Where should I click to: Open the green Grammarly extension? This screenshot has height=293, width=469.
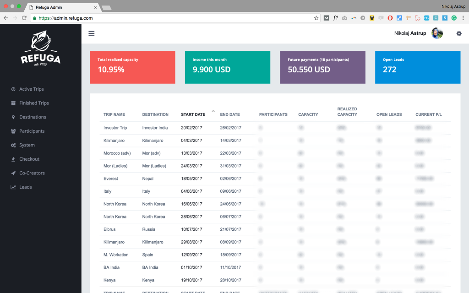(x=454, y=18)
